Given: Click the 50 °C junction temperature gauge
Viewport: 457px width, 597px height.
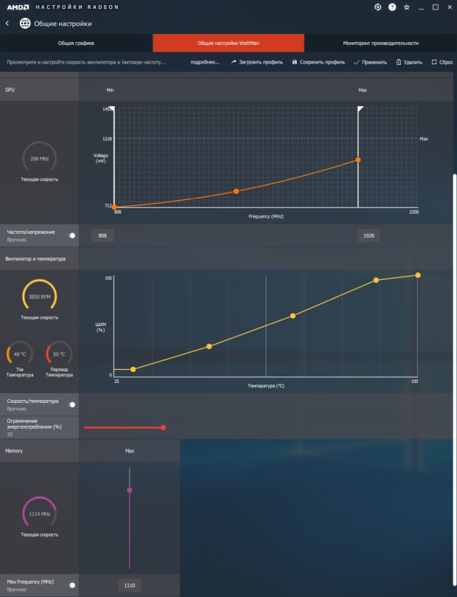Looking at the screenshot, I should (59, 354).
